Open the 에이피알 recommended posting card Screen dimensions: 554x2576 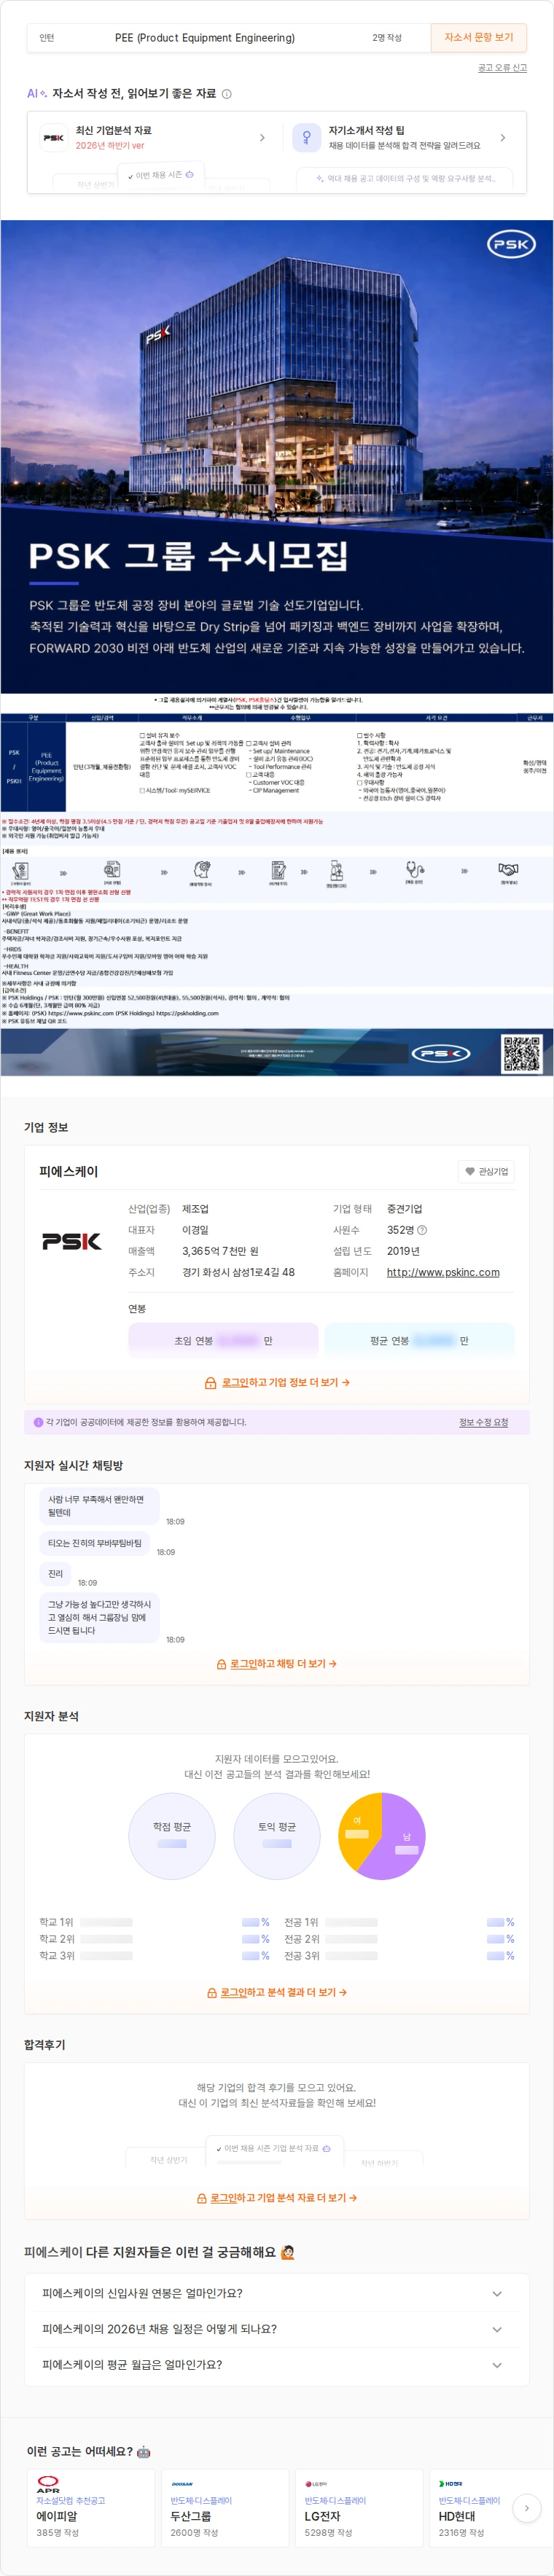(90, 2510)
